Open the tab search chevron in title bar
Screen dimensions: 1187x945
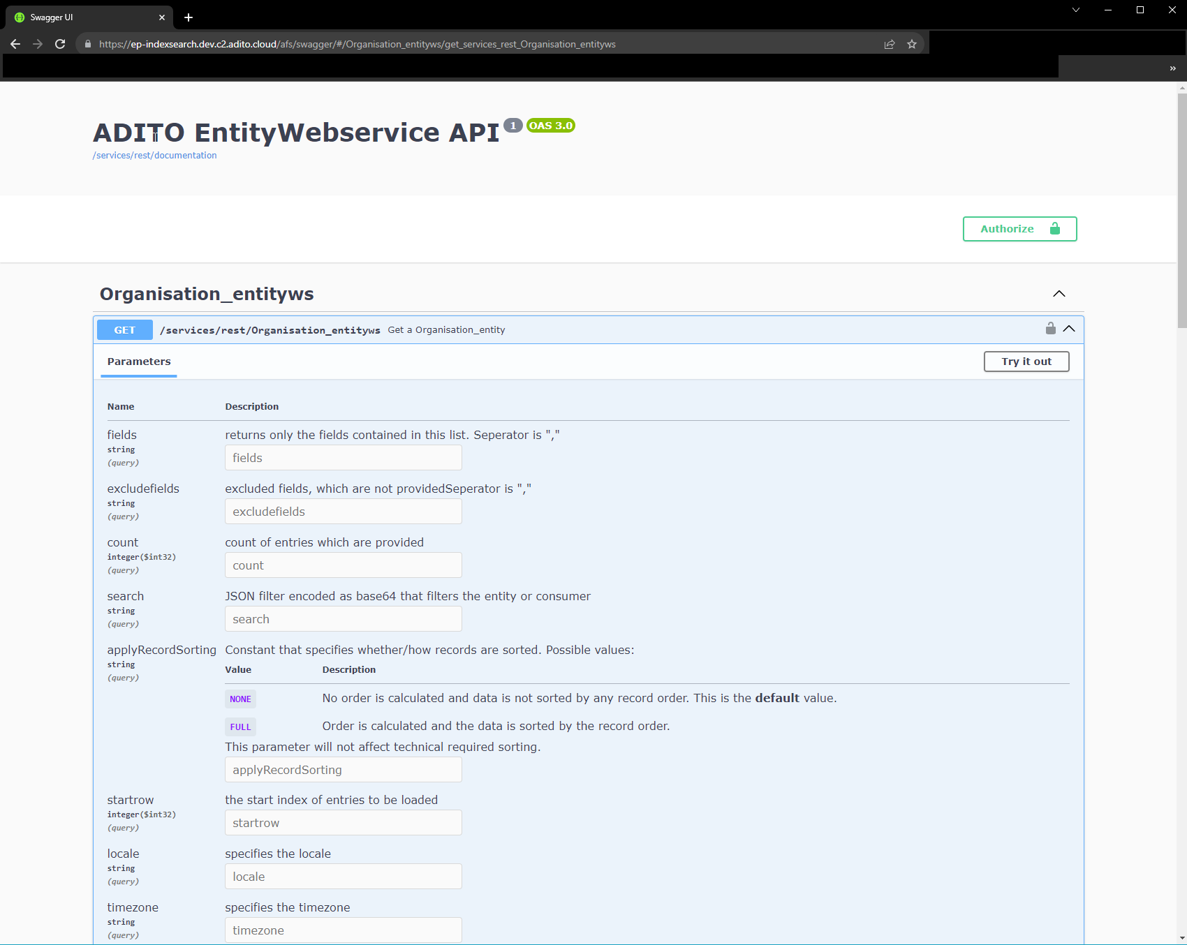[1076, 10]
